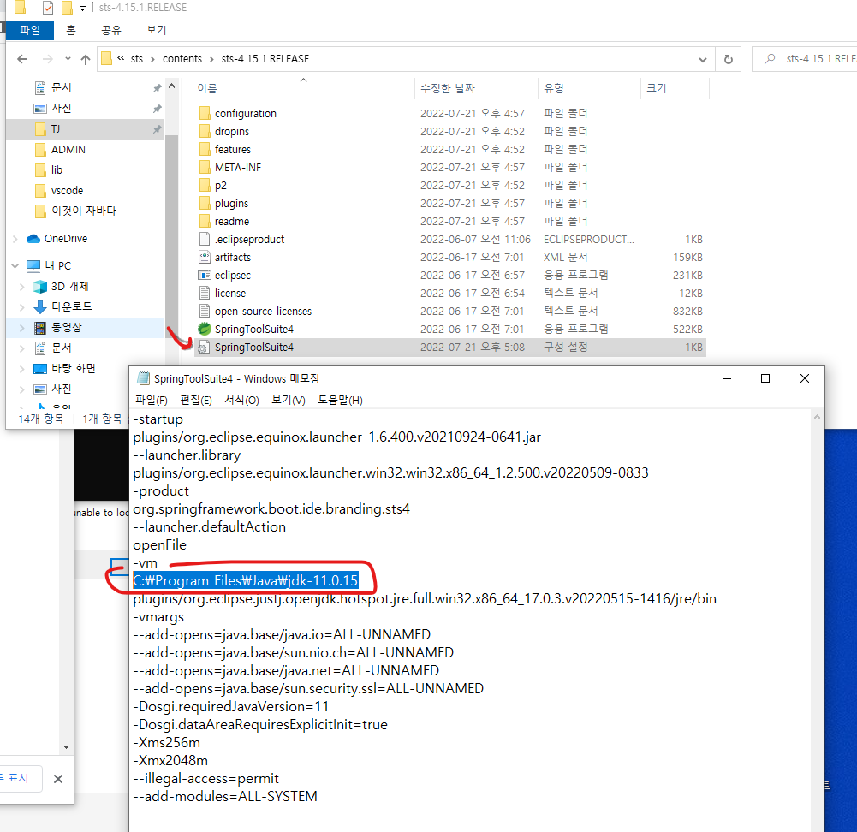Click the 다운로드 download arrow icon

[40, 307]
